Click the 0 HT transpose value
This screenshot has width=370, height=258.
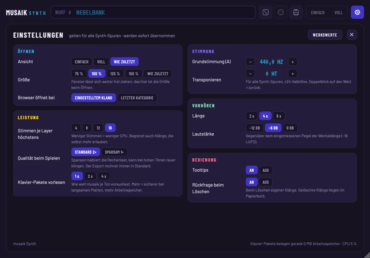(271, 74)
